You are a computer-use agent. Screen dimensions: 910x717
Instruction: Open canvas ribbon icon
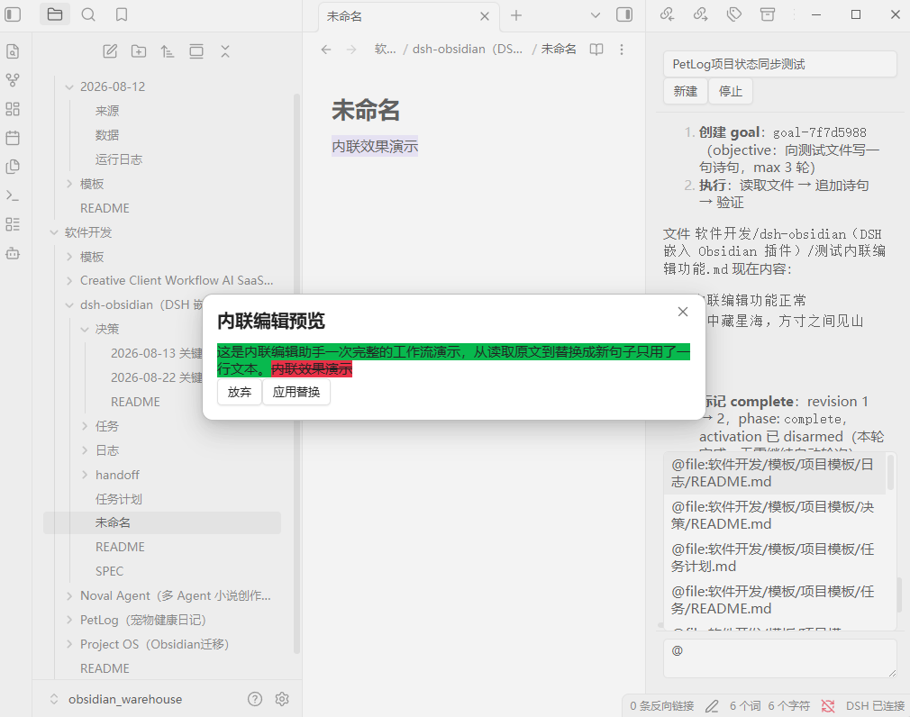tap(13, 109)
